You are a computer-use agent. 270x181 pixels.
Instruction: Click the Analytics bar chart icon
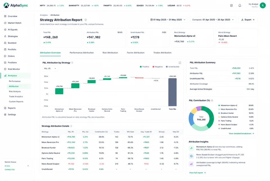point(5,75)
